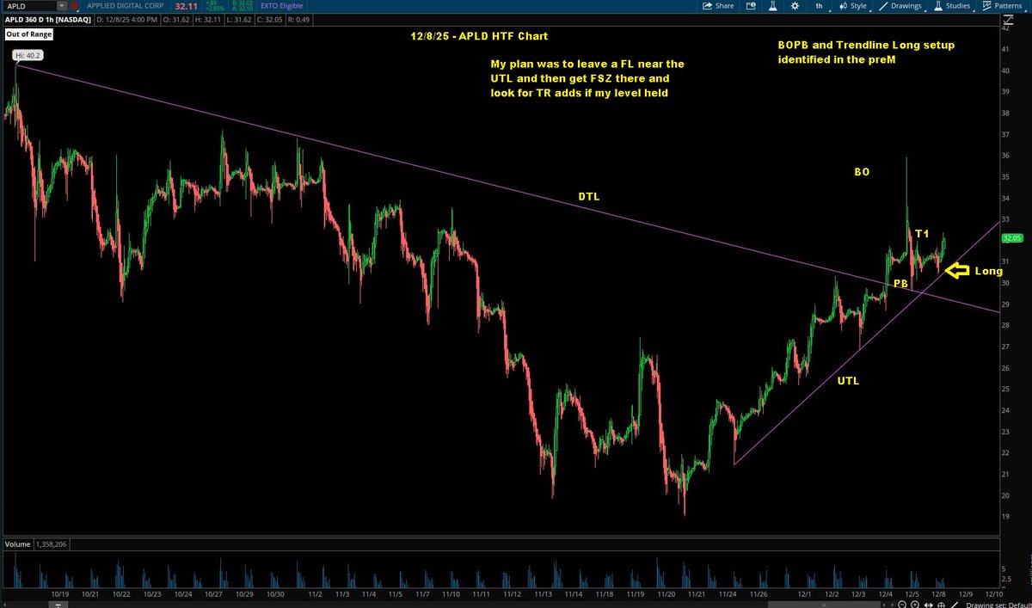
Task: Click the 1,358,206 volume value
Action: (x=53, y=545)
